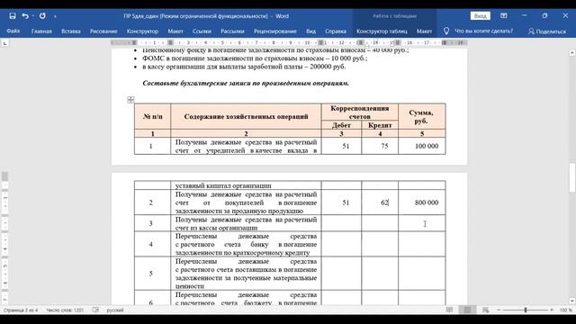Click the scroll up arrow
Screen dimensions: 576x324
(x=572, y=53)
